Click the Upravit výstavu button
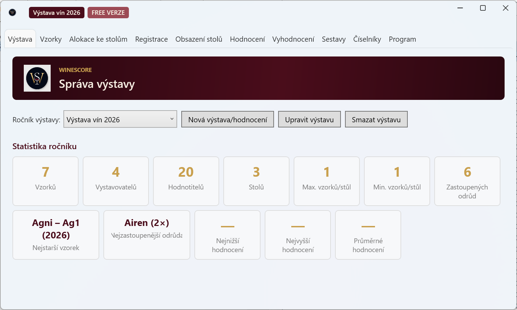517x310 pixels. click(310, 119)
